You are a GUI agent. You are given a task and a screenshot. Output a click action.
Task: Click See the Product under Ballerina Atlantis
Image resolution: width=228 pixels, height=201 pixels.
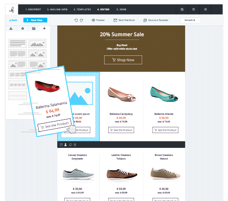click(x=165, y=130)
